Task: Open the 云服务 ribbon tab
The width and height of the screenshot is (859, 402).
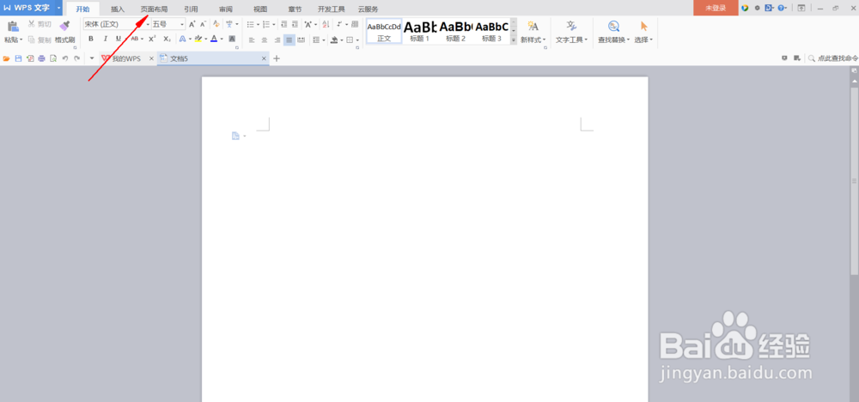Action: (x=369, y=9)
